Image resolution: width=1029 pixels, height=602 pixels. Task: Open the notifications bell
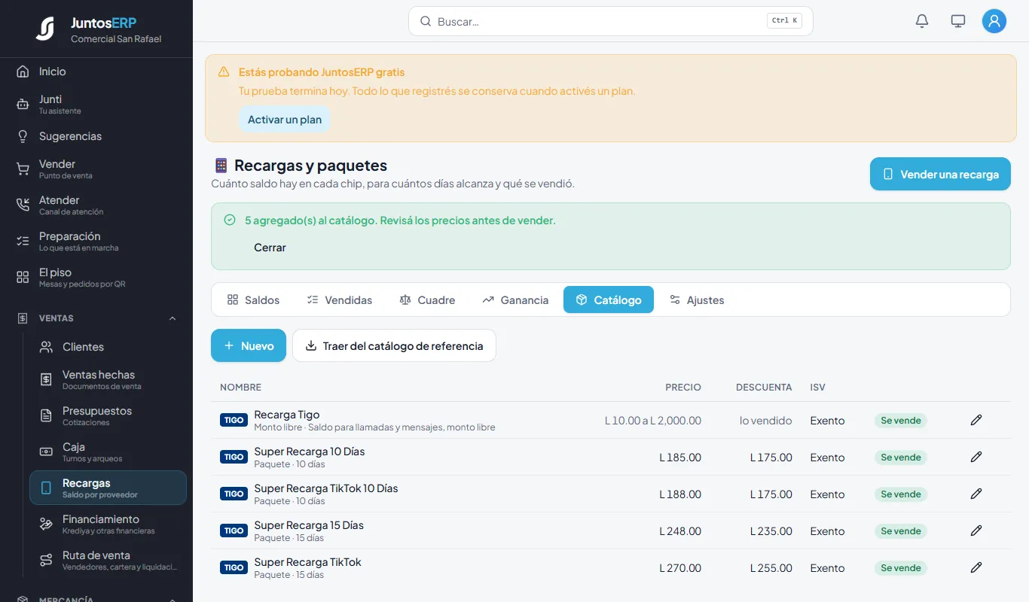coord(922,21)
